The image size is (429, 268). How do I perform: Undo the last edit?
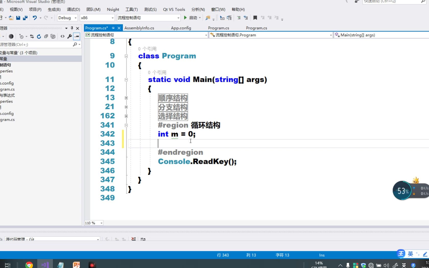coord(35,18)
